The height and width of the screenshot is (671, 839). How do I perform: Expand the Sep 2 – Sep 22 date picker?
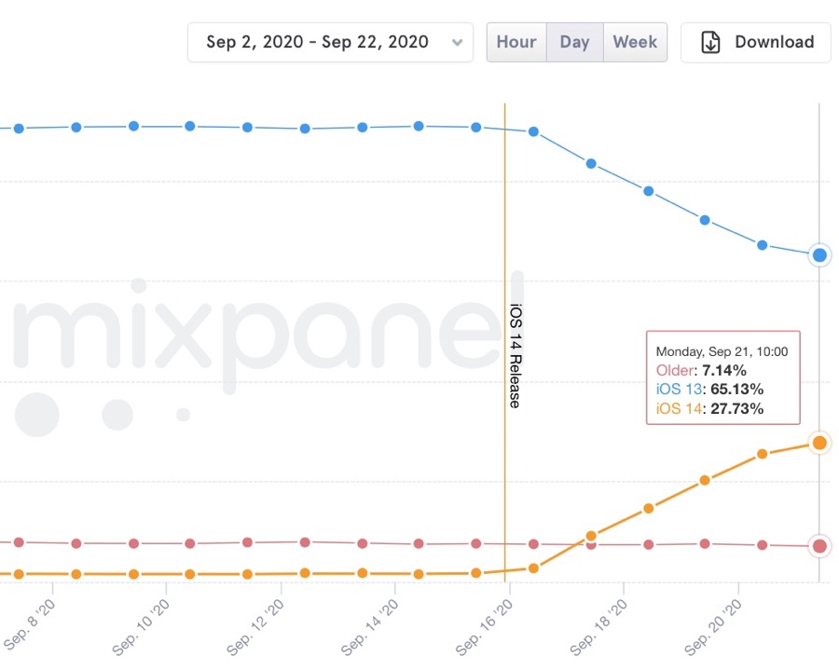tap(330, 42)
